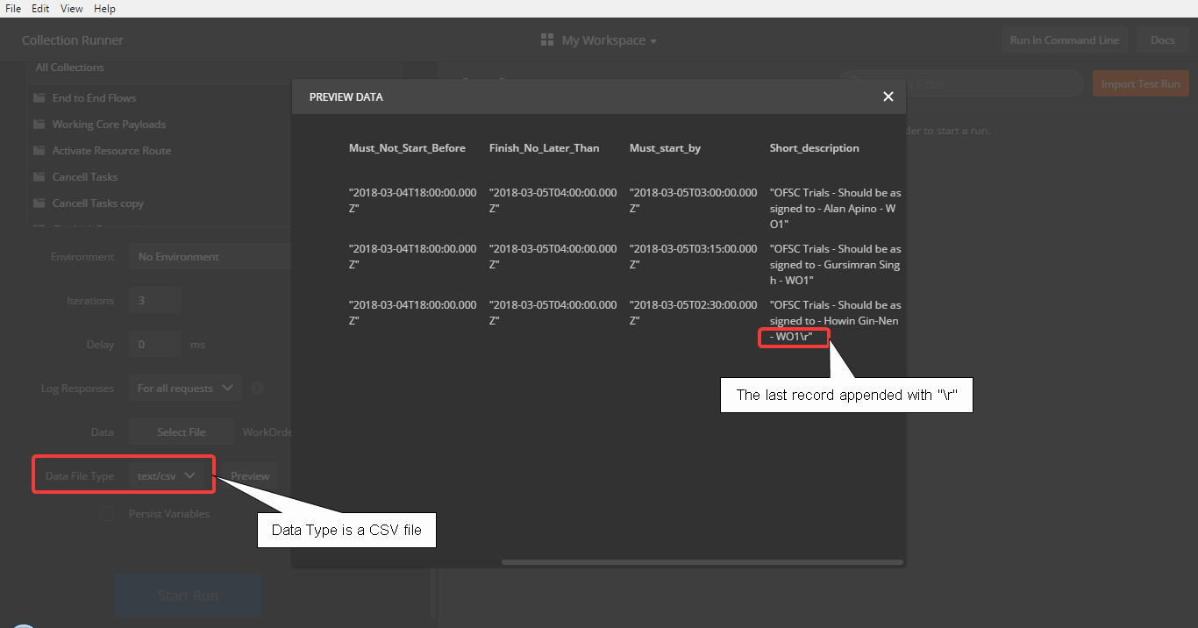Viewport: 1198px width, 628px height.
Task: Click the horizontal scrollbar in Preview Data dialog
Action: click(702, 561)
